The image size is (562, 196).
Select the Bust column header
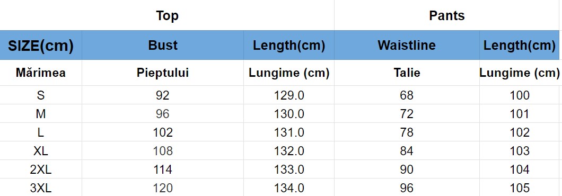click(163, 45)
